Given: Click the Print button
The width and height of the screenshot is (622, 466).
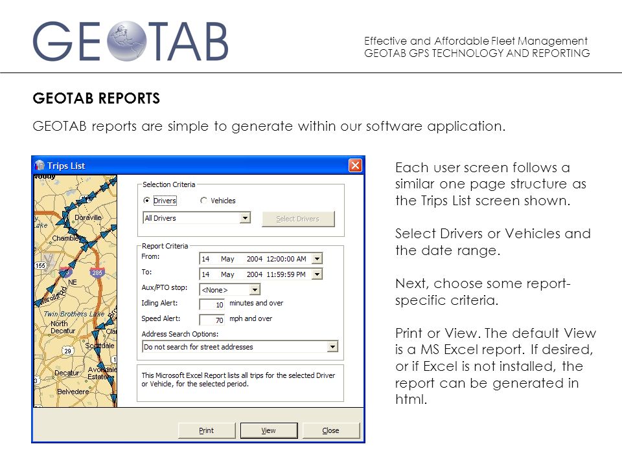Looking at the screenshot, I should tap(206, 430).
